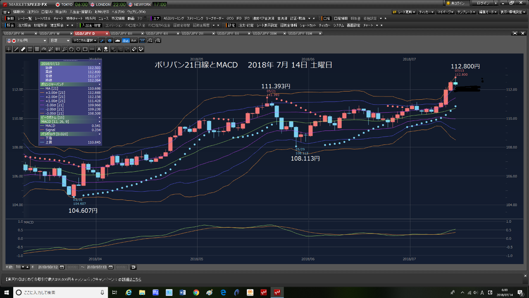Select the trend line drawing tool
The image size is (529, 298).
coord(16,49)
